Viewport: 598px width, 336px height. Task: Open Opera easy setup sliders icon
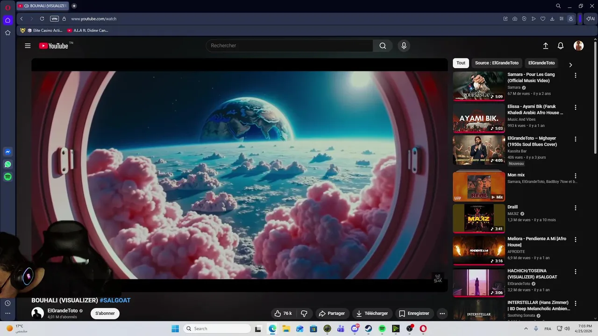561,19
